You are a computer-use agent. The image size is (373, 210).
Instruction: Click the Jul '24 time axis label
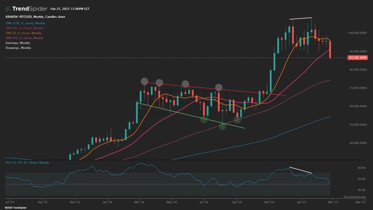point(204,202)
